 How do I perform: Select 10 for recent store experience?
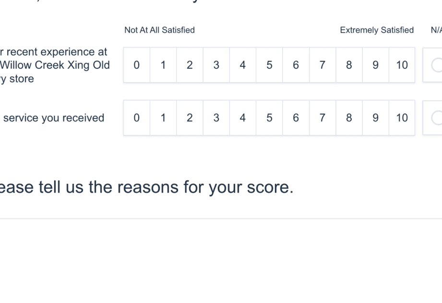402,65
